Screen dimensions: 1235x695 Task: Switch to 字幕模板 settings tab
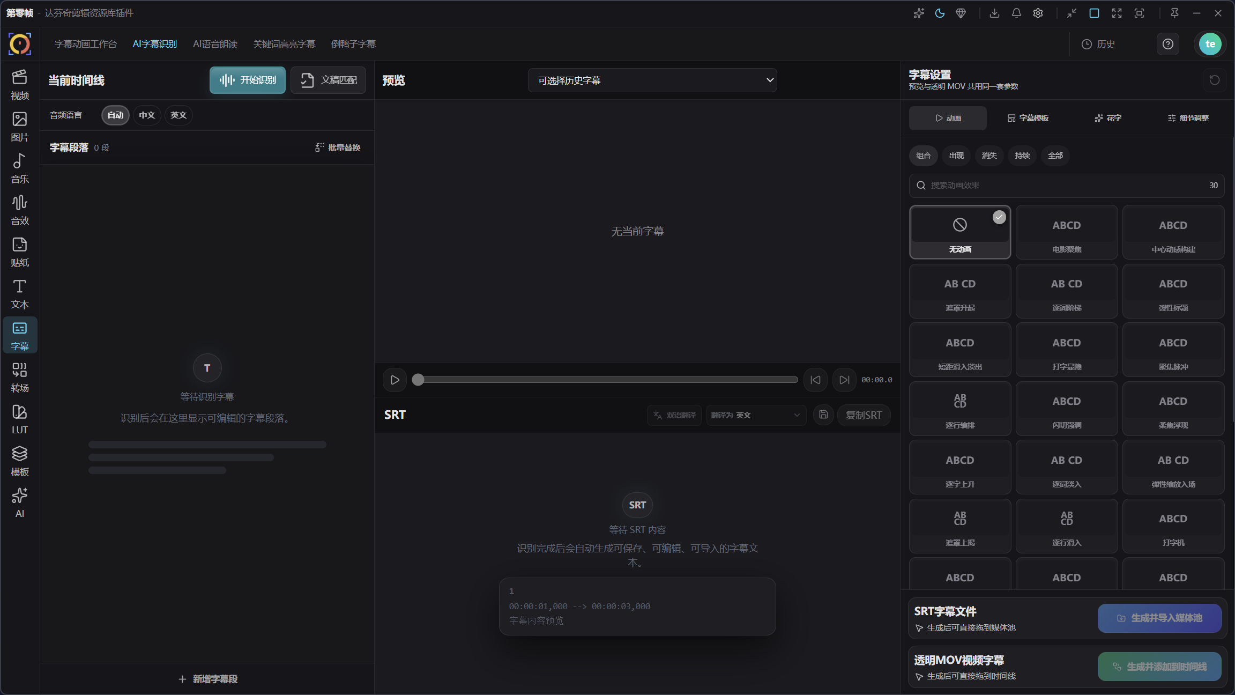pyautogui.click(x=1028, y=118)
